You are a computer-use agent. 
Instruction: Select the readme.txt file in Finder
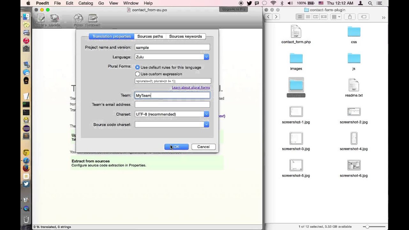(354, 85)
